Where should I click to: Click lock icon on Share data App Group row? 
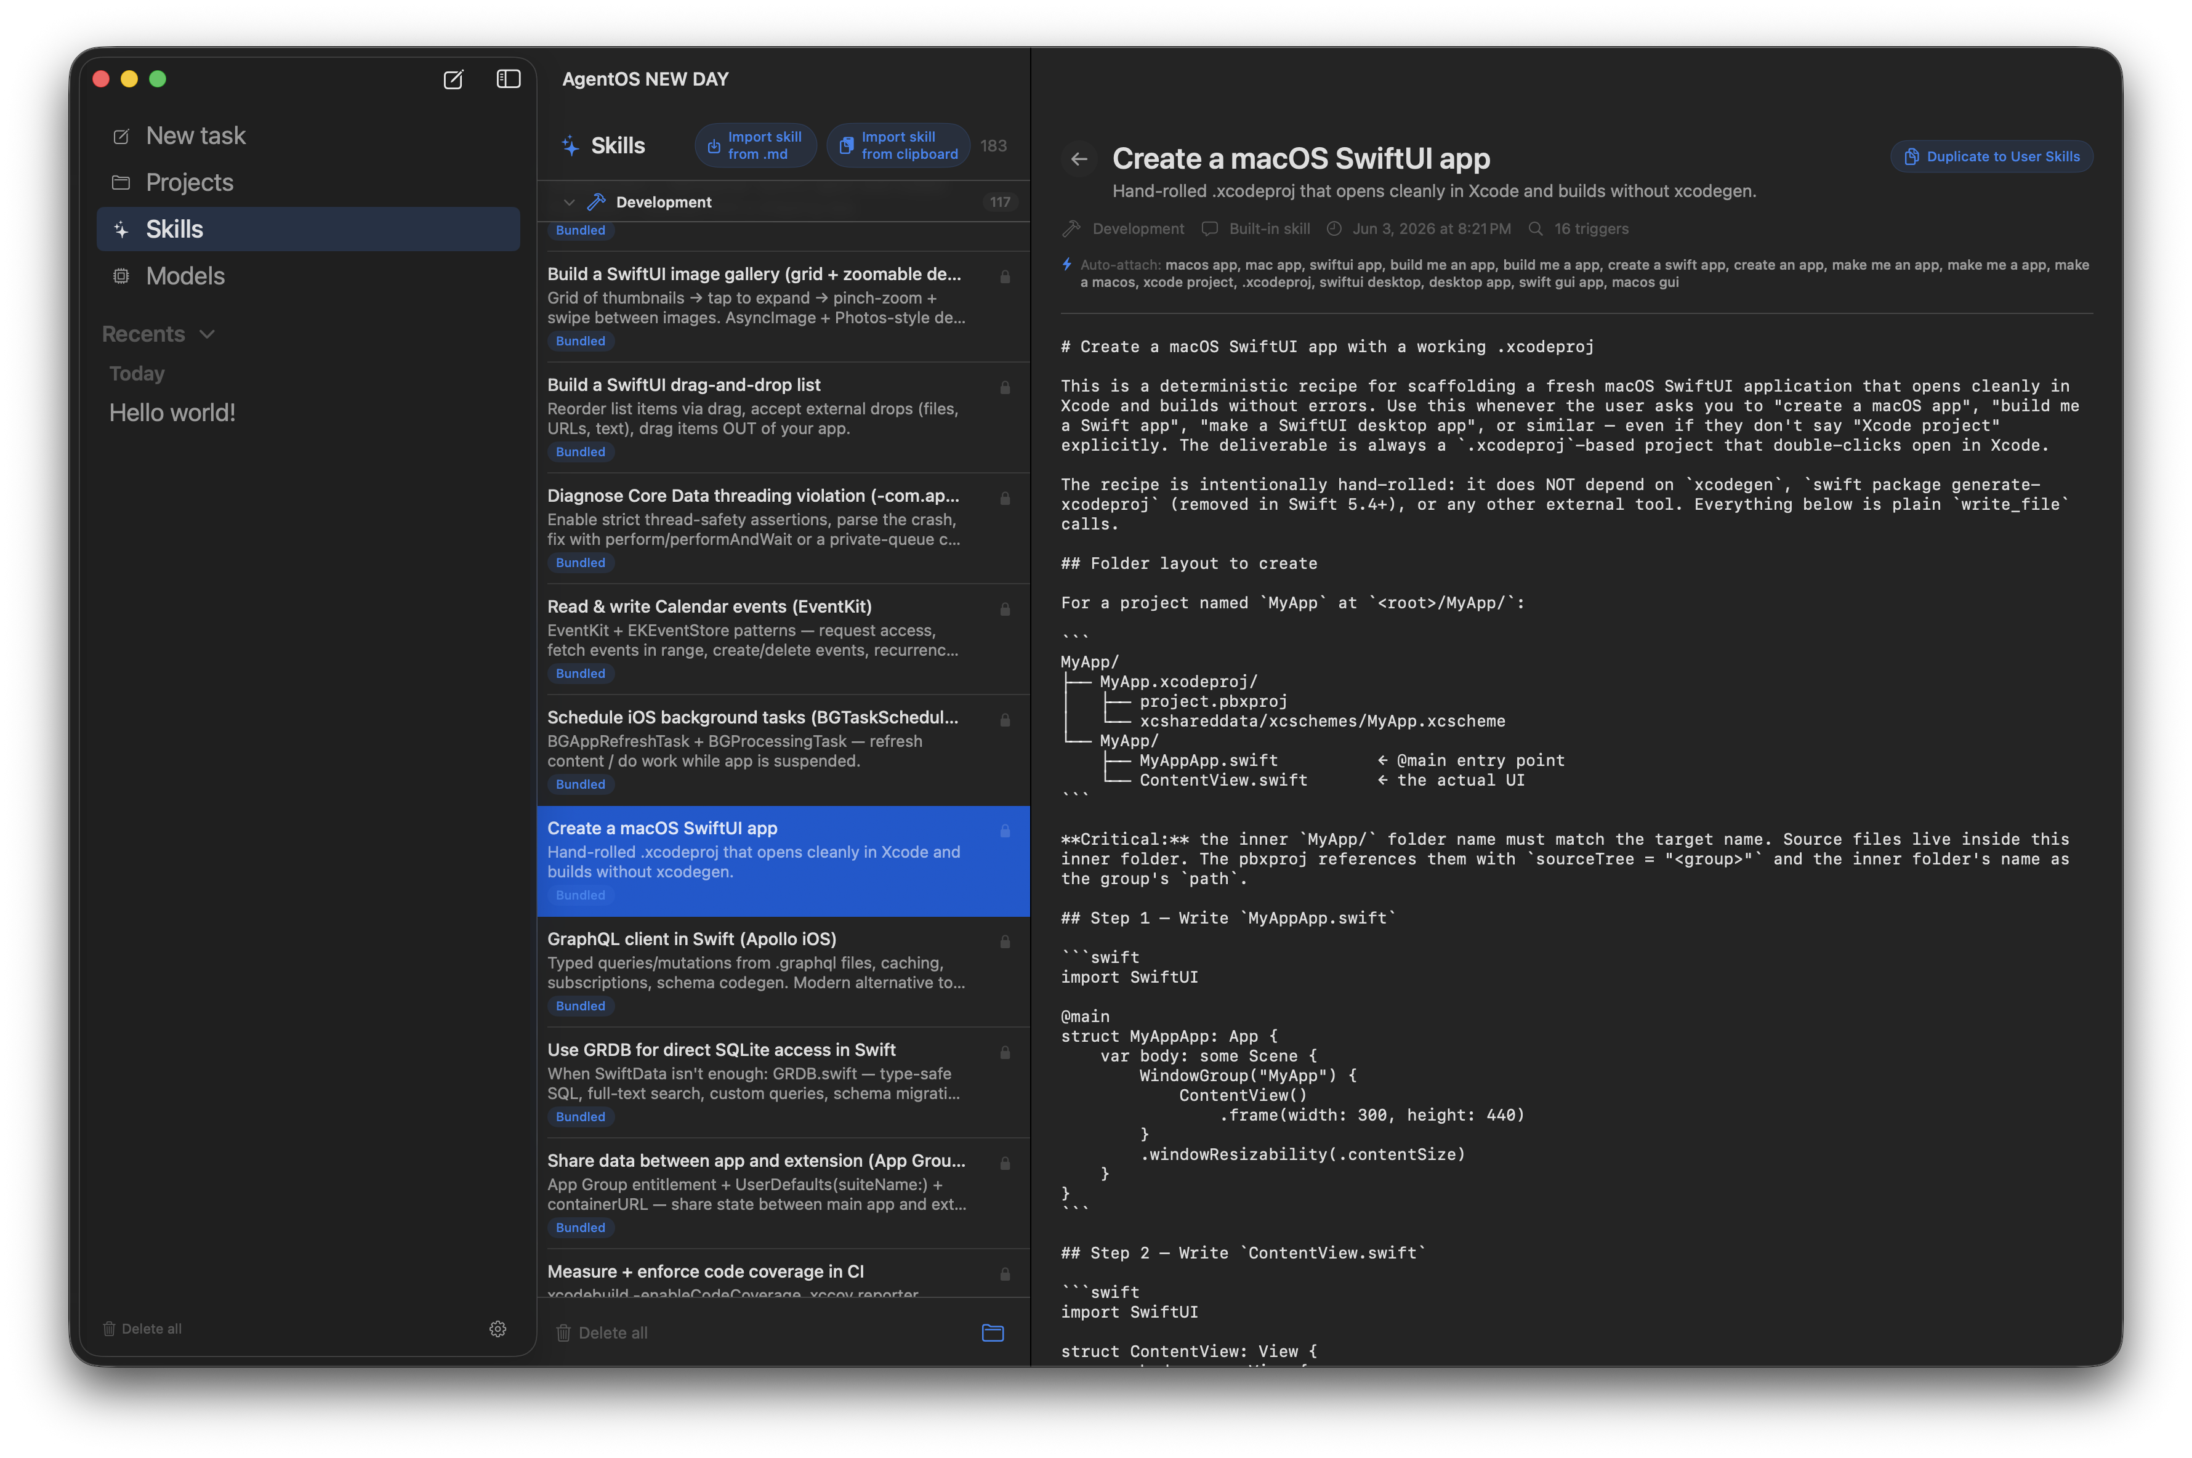click(1005, 1162)
